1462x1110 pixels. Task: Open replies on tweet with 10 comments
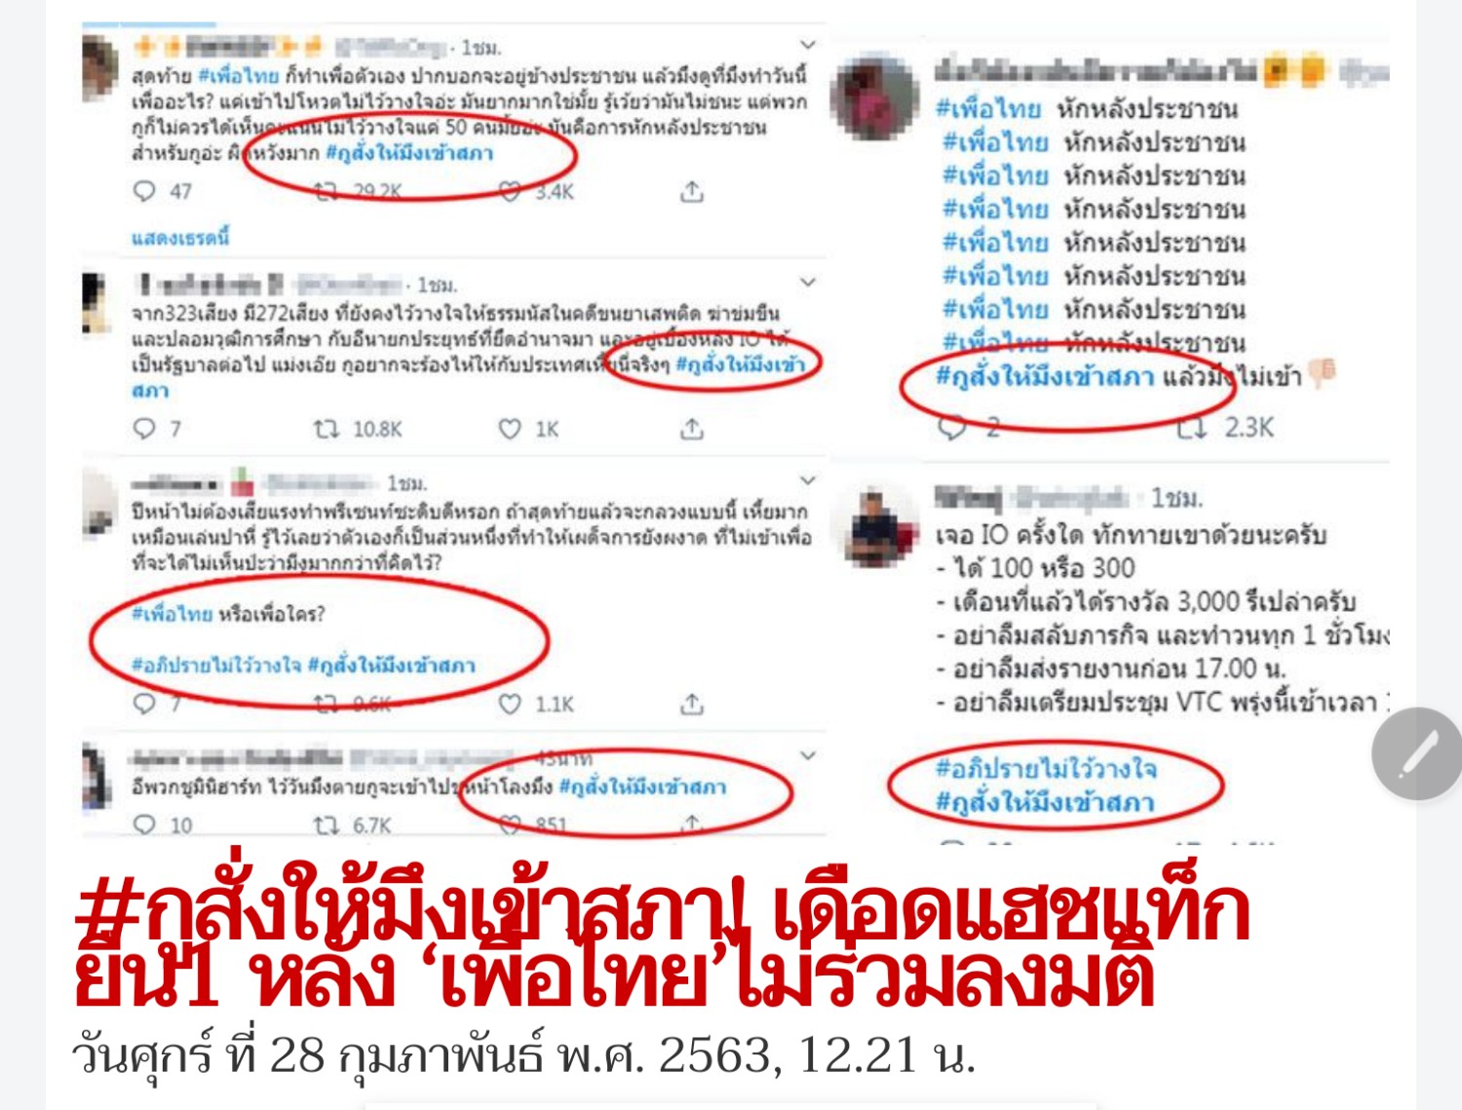coord(144,825)
